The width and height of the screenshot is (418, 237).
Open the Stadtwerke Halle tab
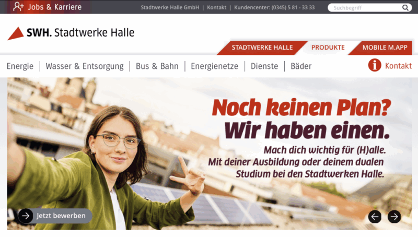point(262,48)
